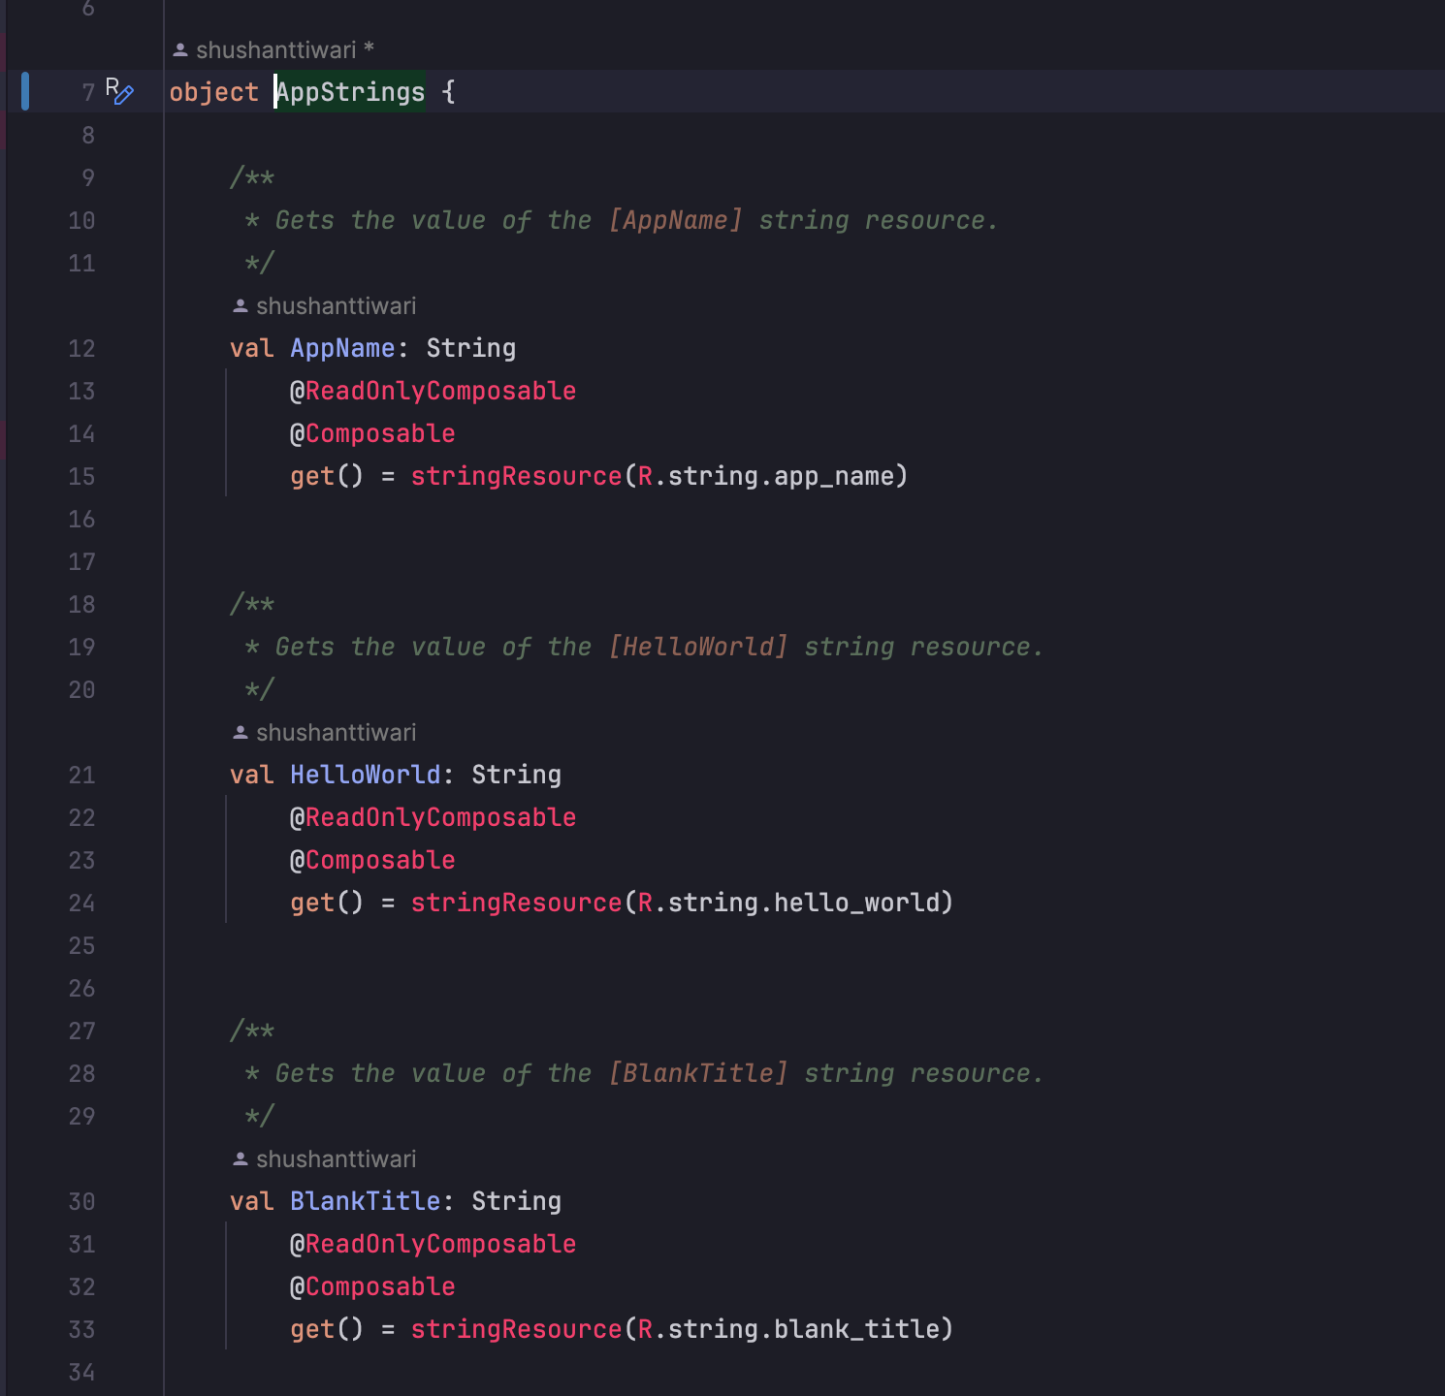Select the AppName property name on line 12
1445x1396 pixels.
point(342,348)
